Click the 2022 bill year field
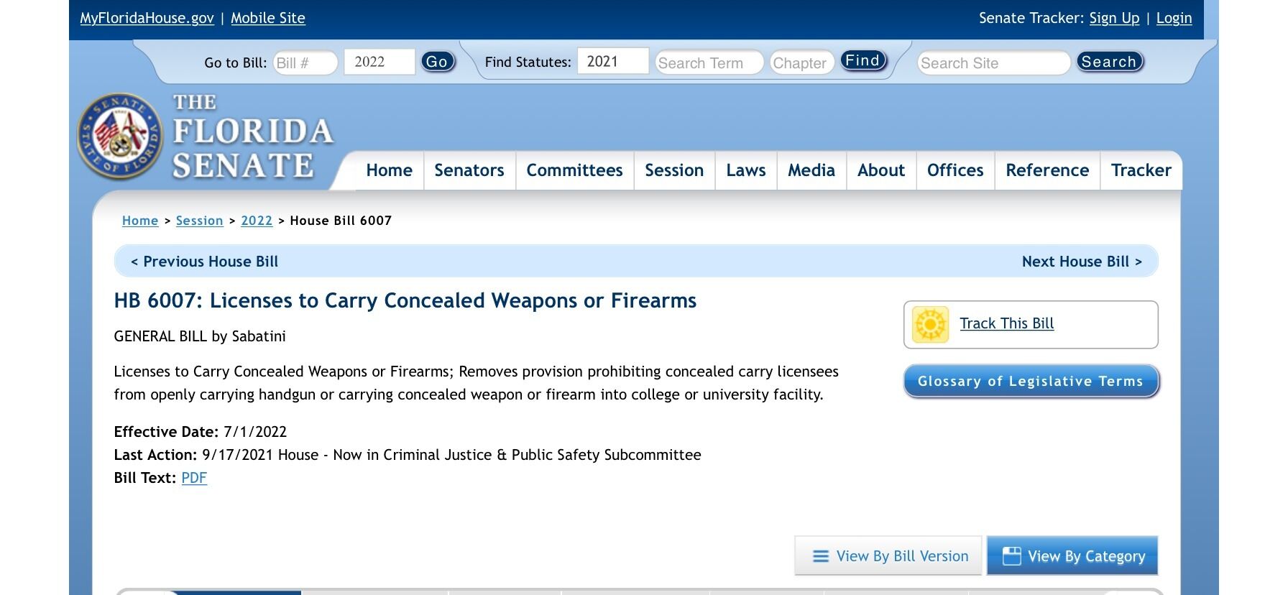The width and height of the screenshot is (1288, 595). (x=379, y=62)
